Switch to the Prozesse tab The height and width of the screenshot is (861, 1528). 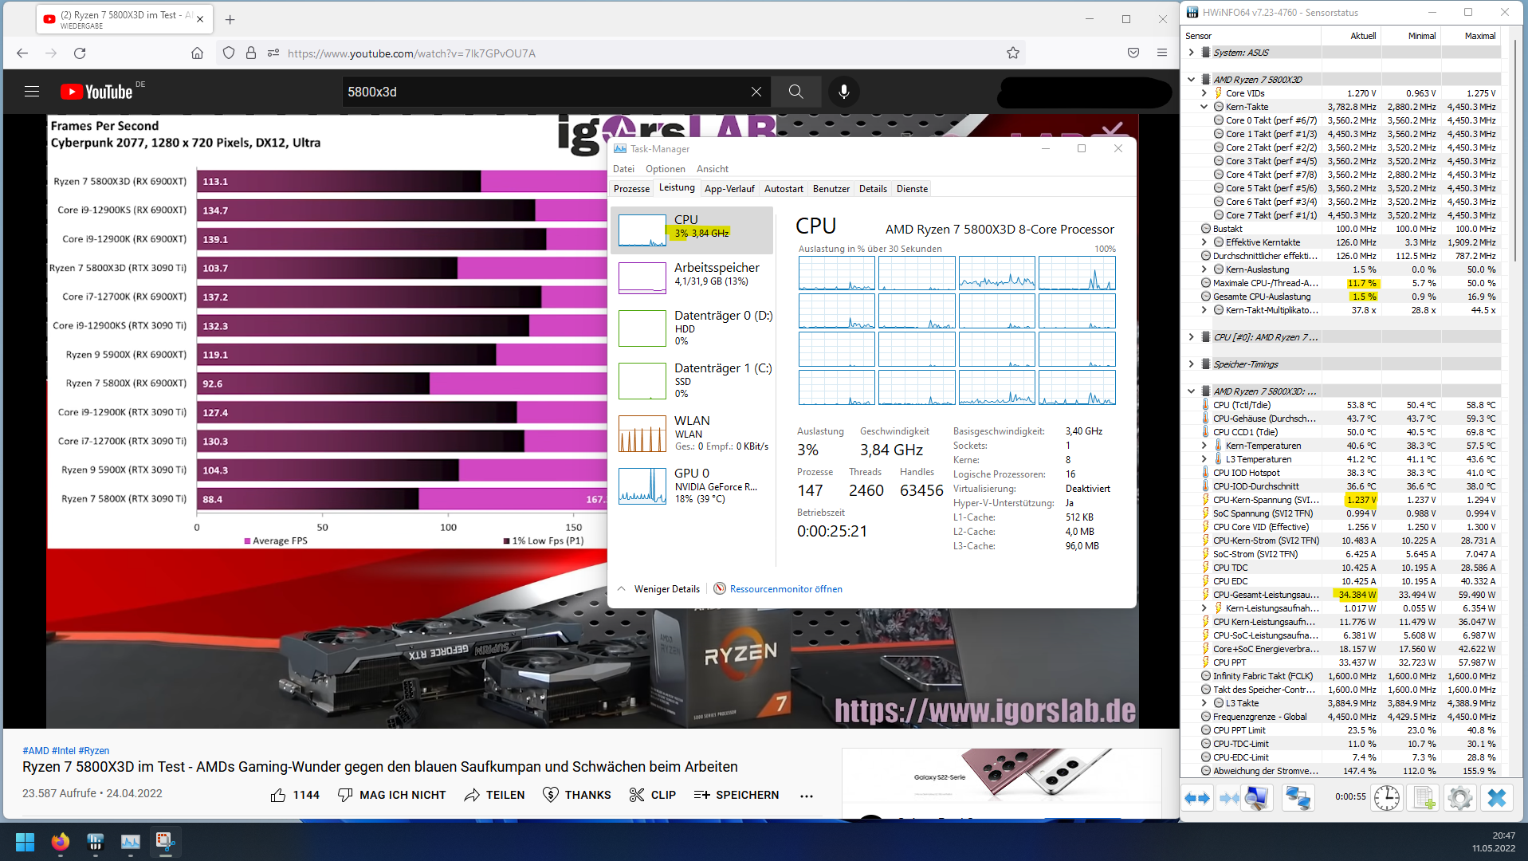point(631,189)
